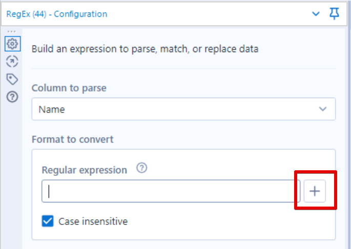This screenshot has height=249, width=351.
Task: Toggle the Case insensitive checkbox
Action: click(48, 221)
